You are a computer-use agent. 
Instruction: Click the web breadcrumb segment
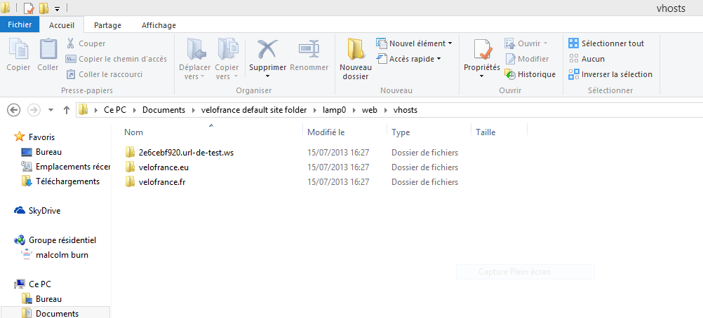coord(370,110)
